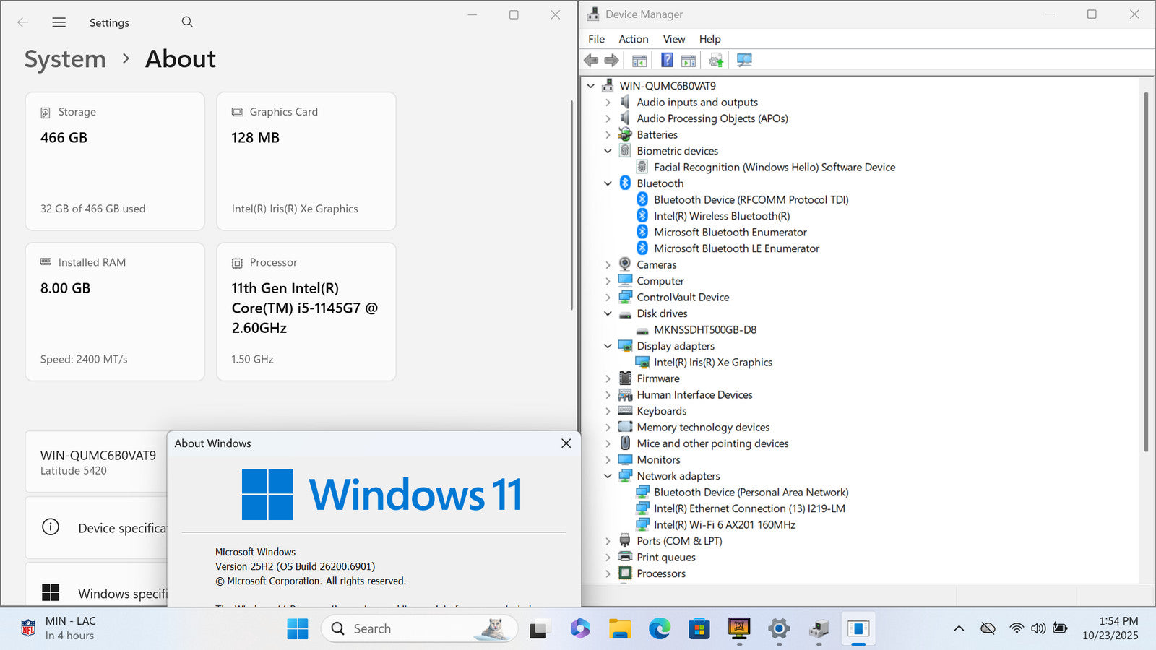Open the Settings search magnifier icon

[x=187, y=22]
